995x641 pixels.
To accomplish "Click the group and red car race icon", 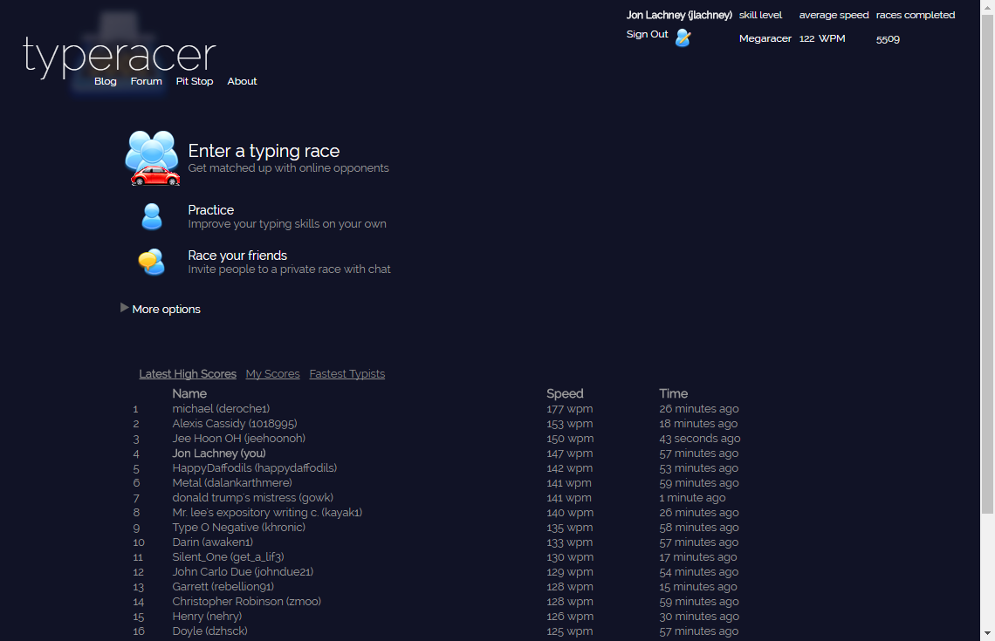I will (152, 158).
